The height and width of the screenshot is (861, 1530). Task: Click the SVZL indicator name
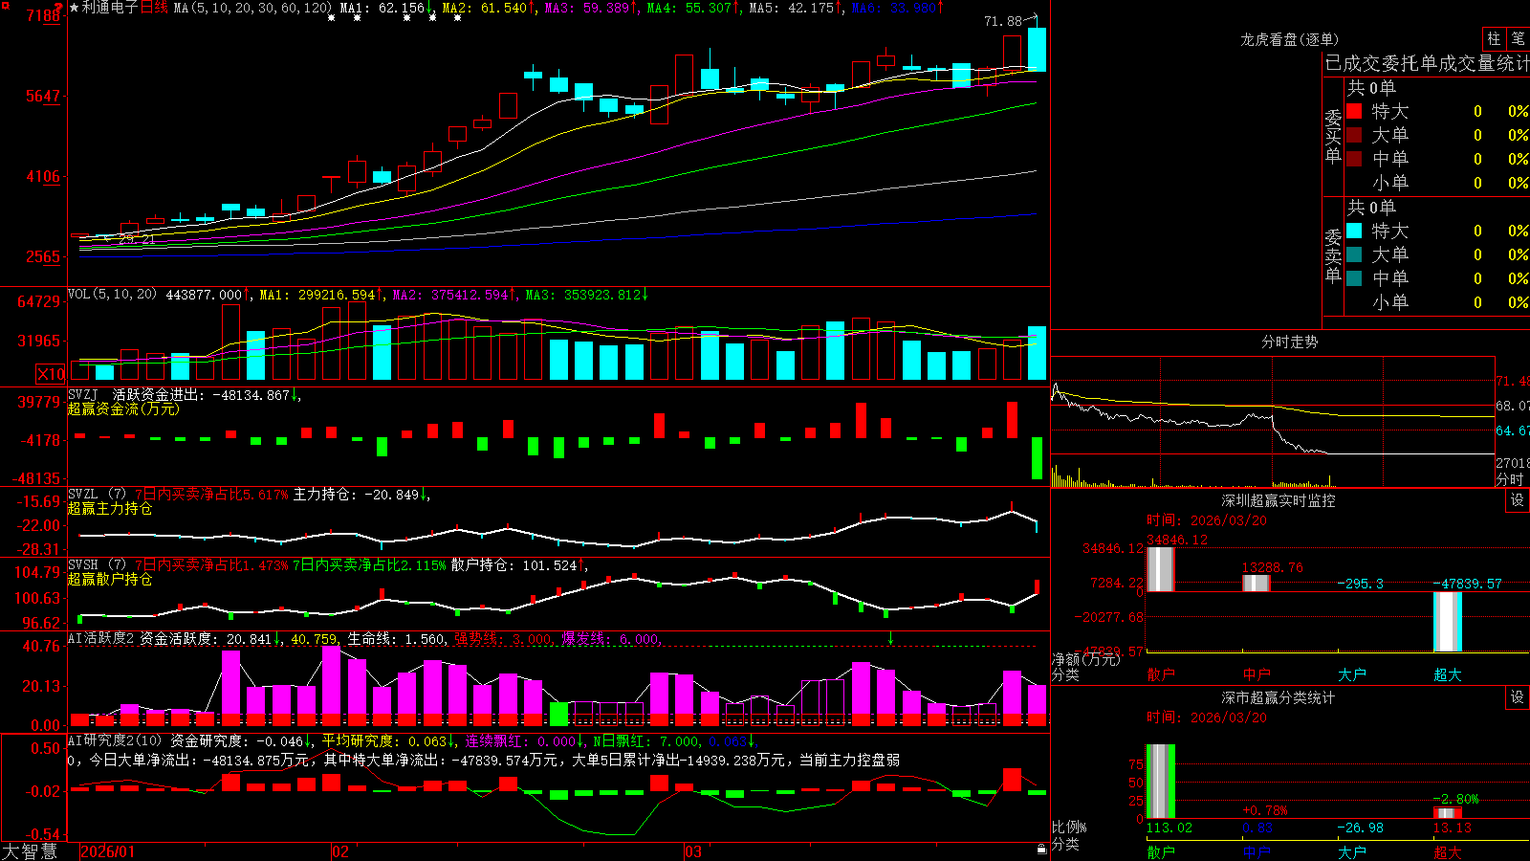click(x=83, y=495)
